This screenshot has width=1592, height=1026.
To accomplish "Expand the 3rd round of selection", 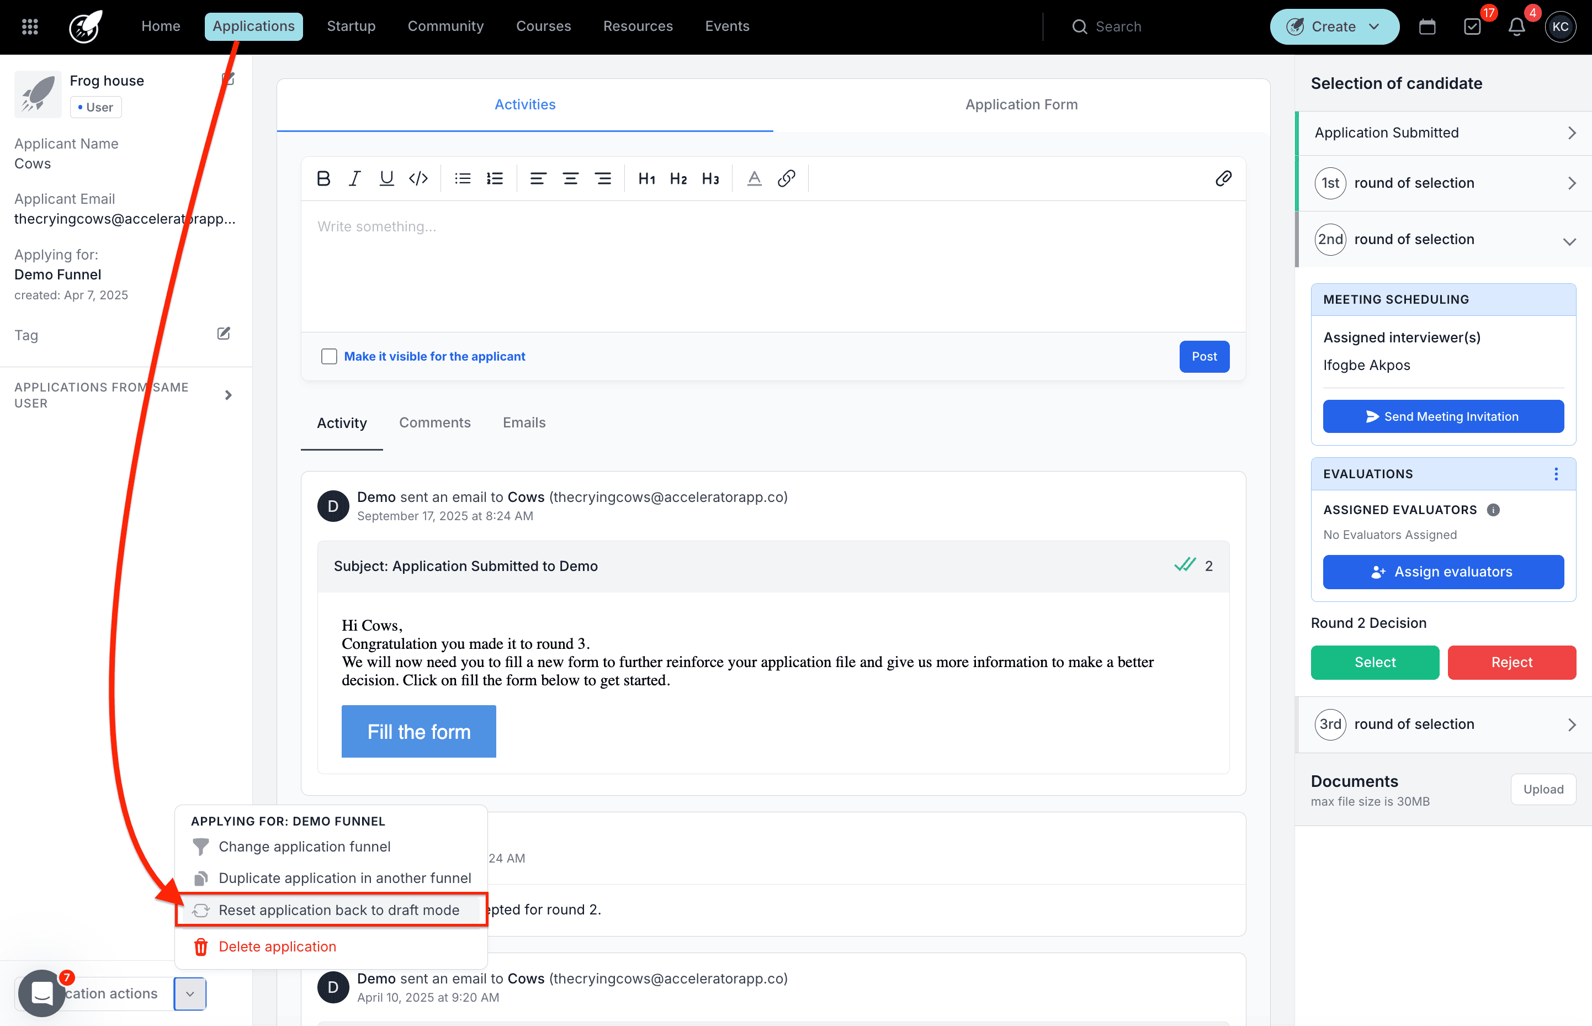I will 1572,724.
